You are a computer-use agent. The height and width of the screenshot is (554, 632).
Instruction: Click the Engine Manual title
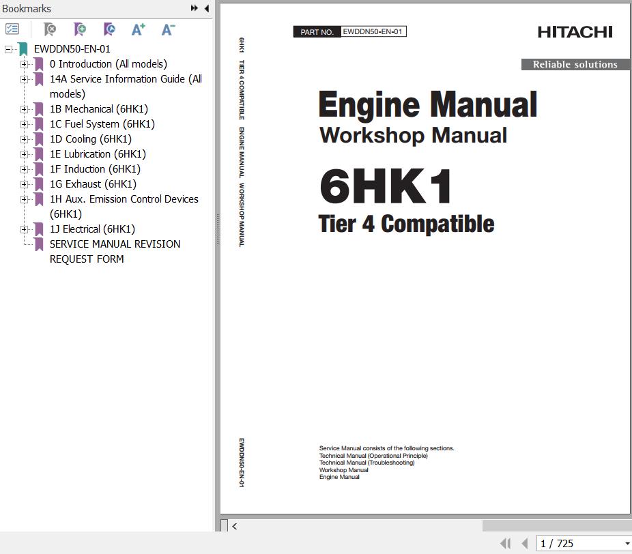click(428, 104)
